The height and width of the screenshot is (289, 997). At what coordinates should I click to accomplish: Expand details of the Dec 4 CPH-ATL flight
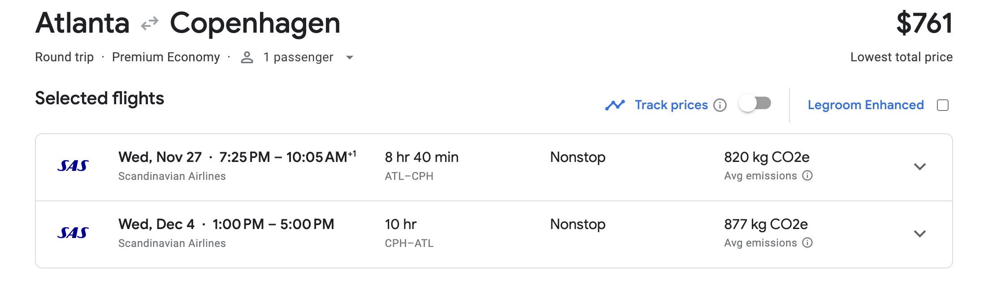[919, 234]
